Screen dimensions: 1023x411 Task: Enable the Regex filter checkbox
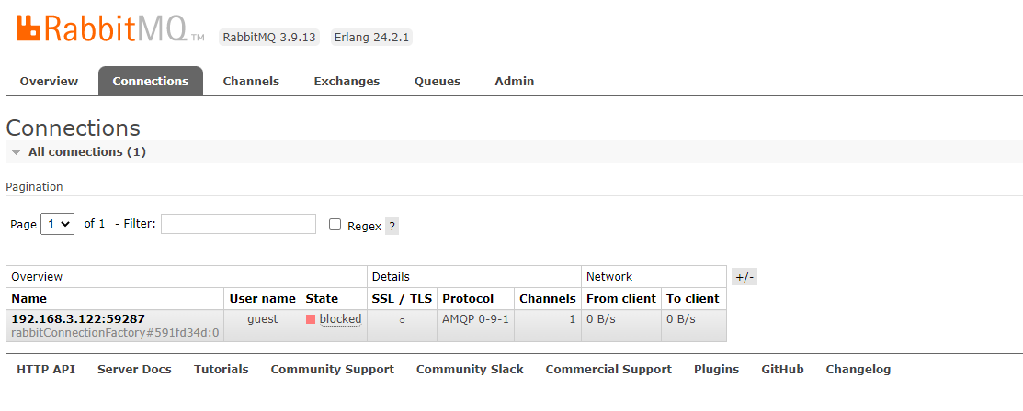pyautogui.click(x=335, y=225)
